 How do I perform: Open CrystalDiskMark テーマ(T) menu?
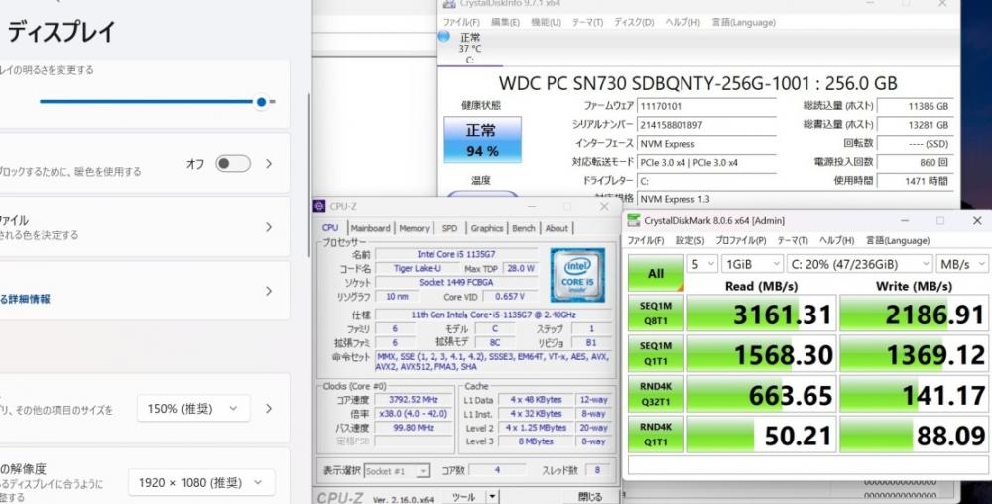pos(792,241)
